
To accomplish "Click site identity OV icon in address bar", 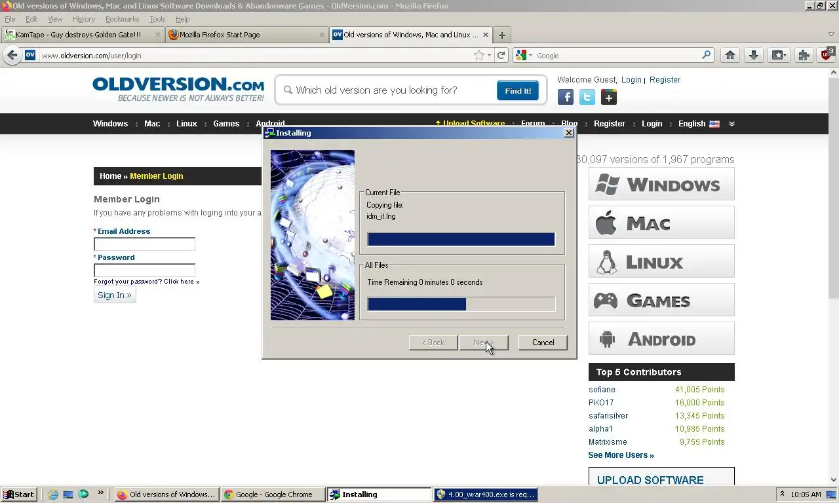I will click(x=30, y=56).
